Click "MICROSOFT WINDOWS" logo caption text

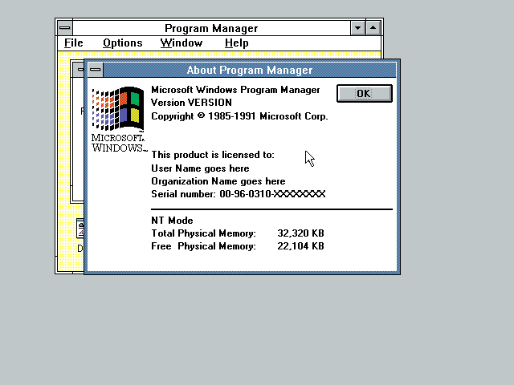tap(118, 143)
